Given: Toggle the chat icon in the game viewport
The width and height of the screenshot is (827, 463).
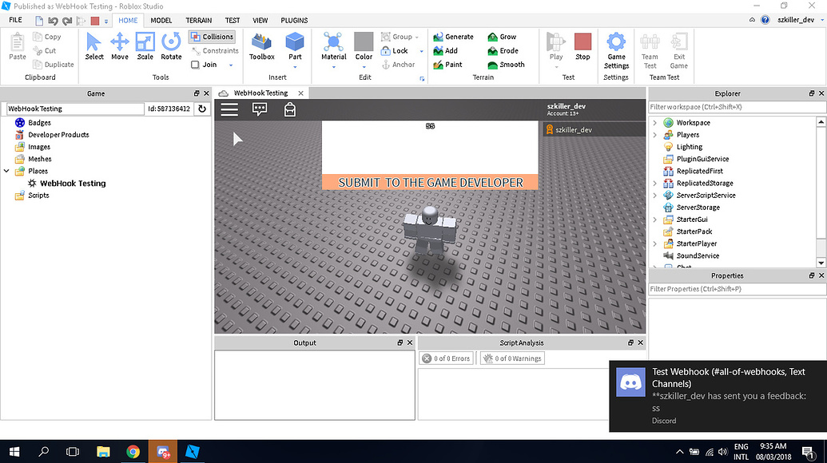Looking at the screenshot, I should [259, 109].
